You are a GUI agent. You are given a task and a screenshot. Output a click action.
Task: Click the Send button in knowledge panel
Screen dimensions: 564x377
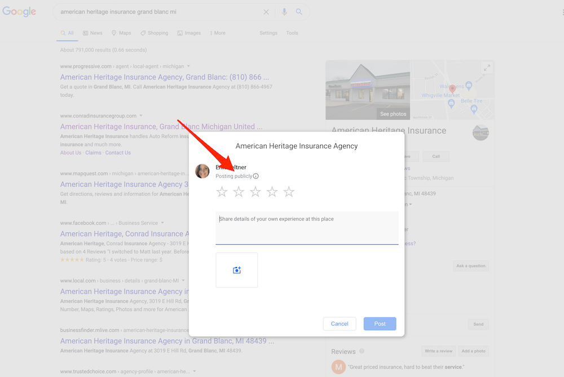coord(478,324)
